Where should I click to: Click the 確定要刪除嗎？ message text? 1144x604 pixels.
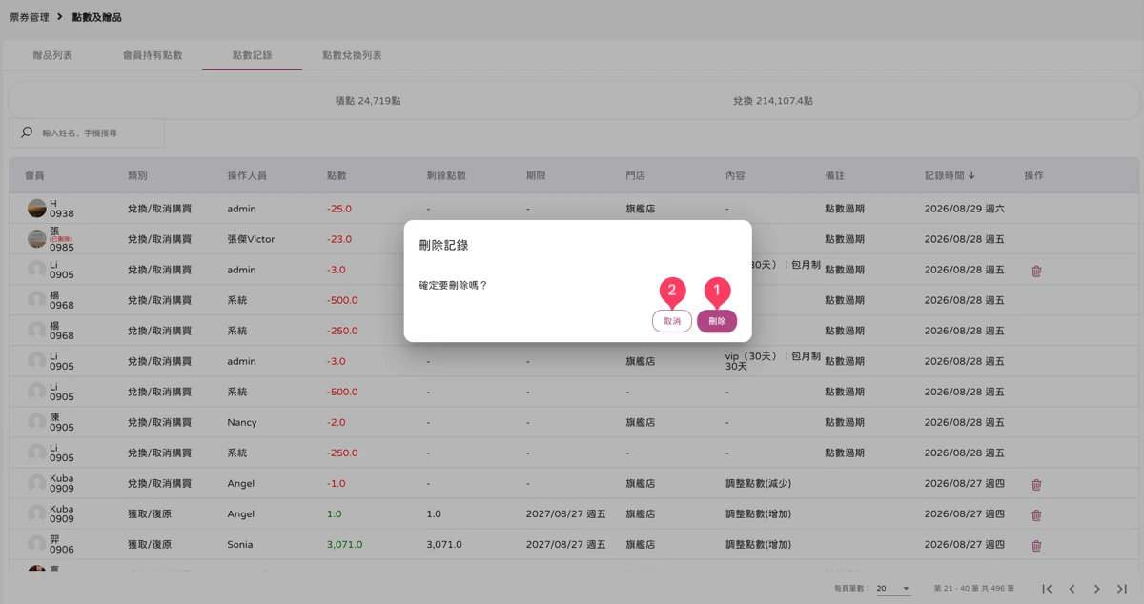[x=453, y=285]
